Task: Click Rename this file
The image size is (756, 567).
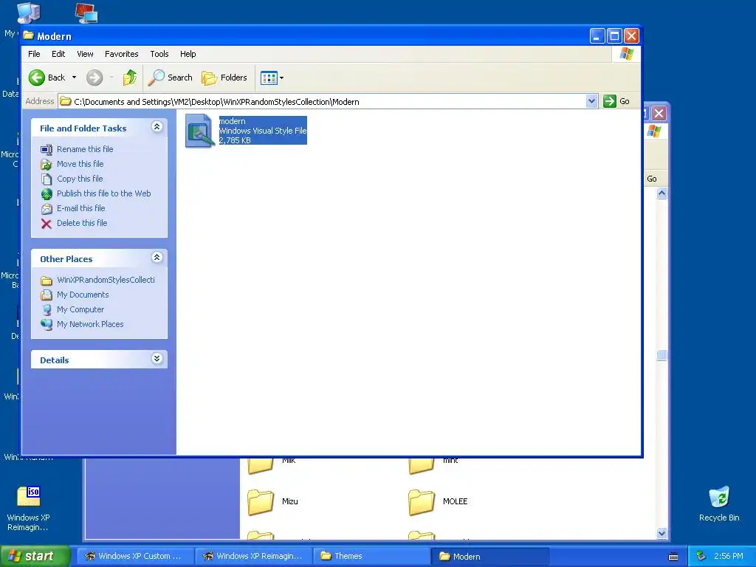Action: (85, 149)
